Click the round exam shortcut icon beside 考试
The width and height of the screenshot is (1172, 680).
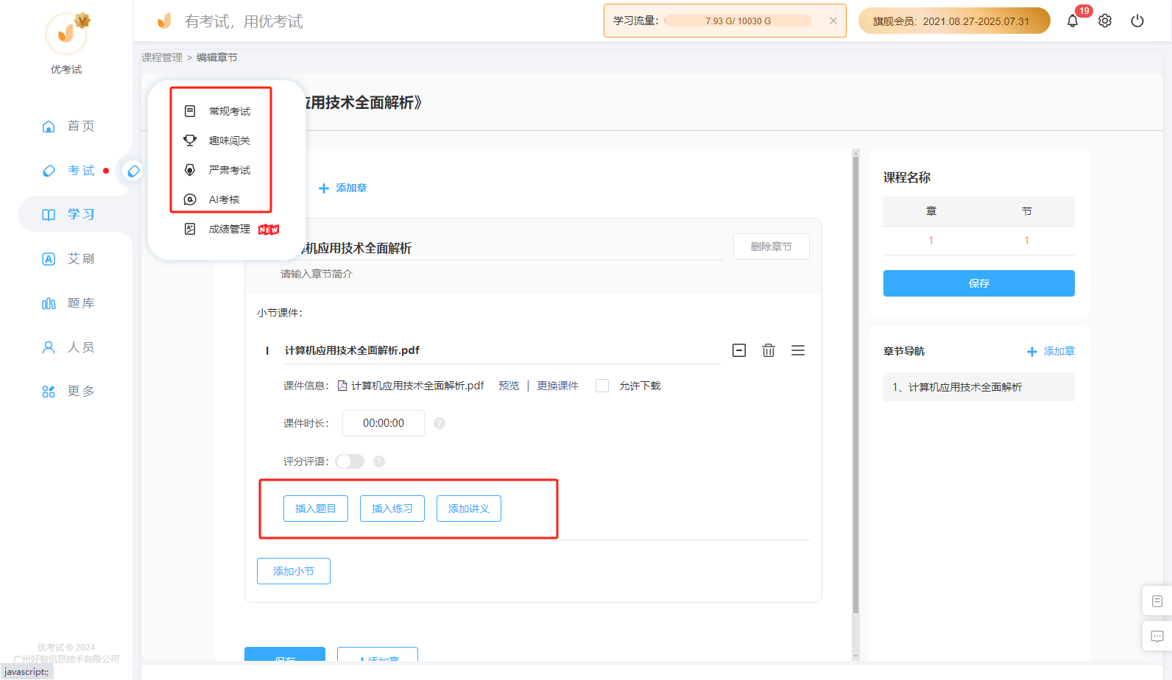[x=133, y=171]
